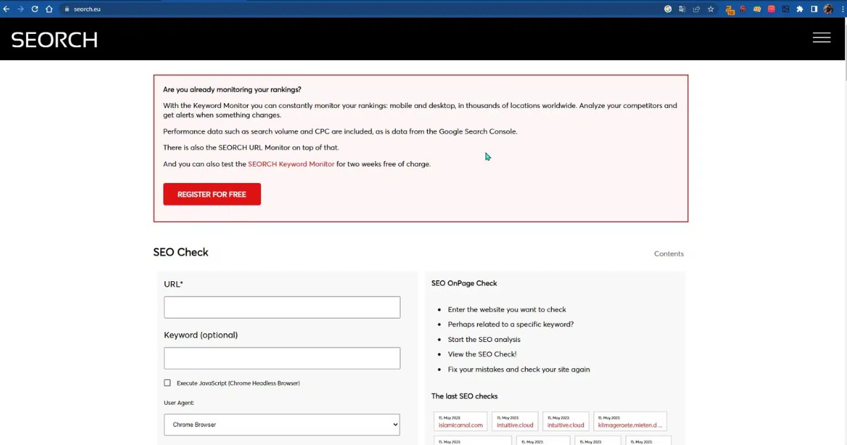The image size is (847, 445).
Task: Click the SEORCH logo
Action: pyautogui.click(x=54, y=40)
